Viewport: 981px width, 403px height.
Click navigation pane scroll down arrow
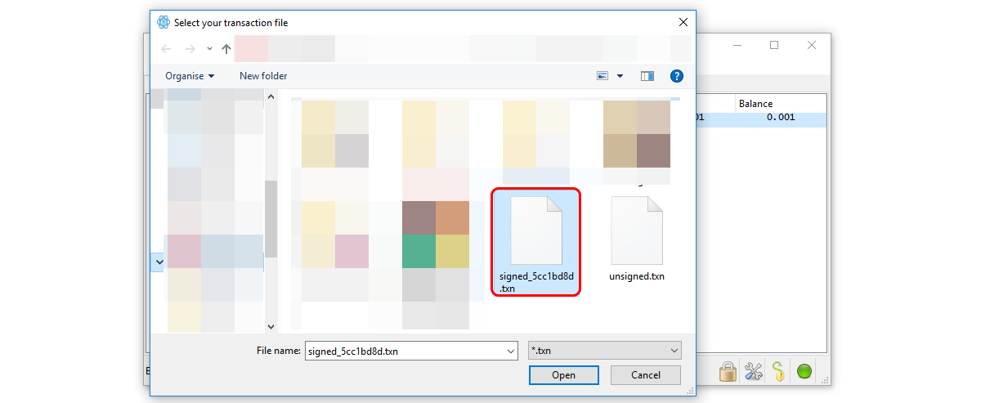point(271,326)
